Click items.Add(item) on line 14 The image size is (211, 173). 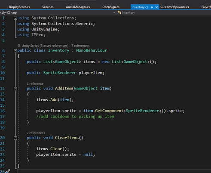point(55,100)
